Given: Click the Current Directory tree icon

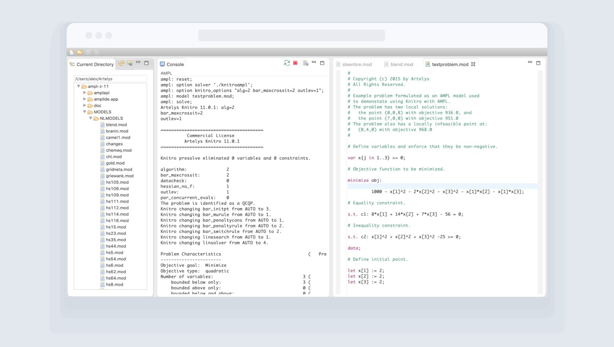Looking at the screenshot, I should click(x=72, y=64).
